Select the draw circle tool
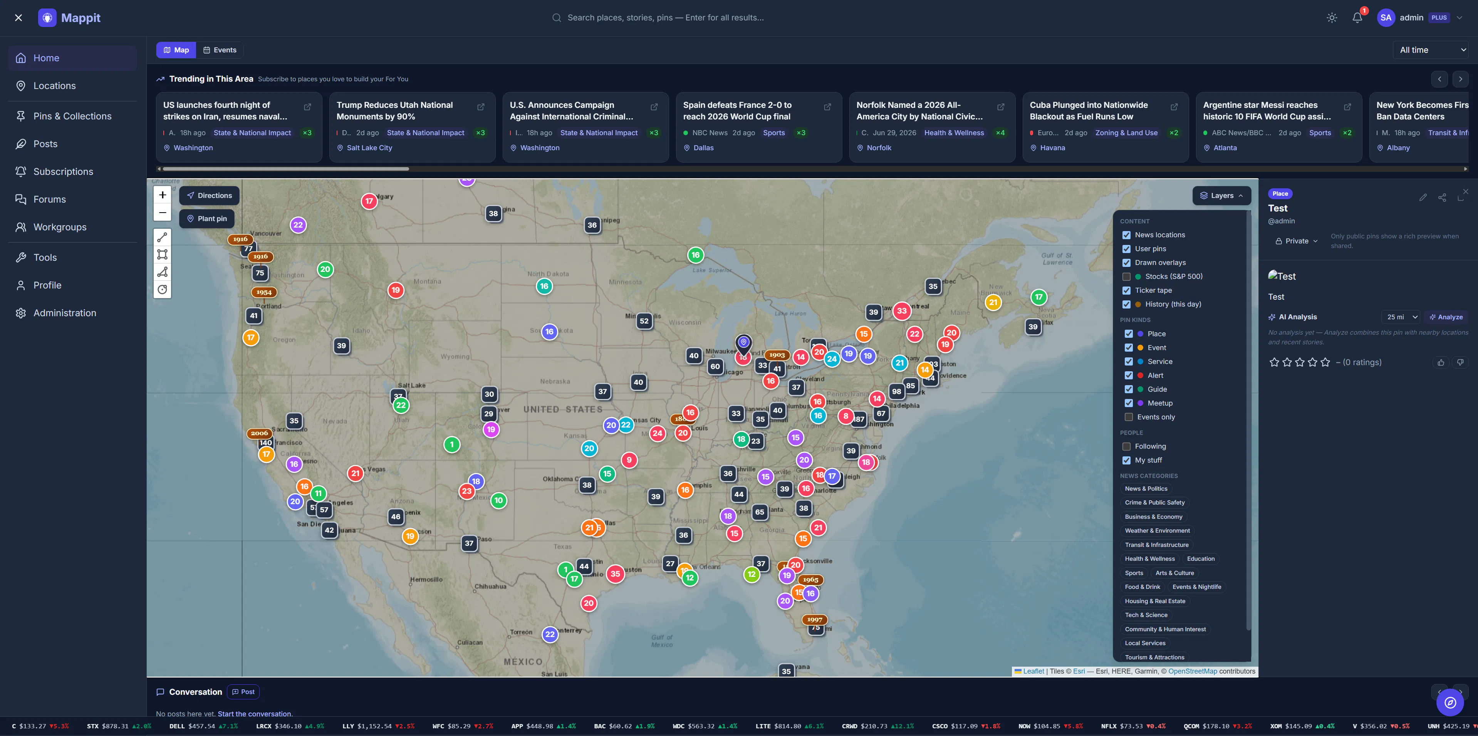Screen dimensions: 1478x736 coord(163,290)
